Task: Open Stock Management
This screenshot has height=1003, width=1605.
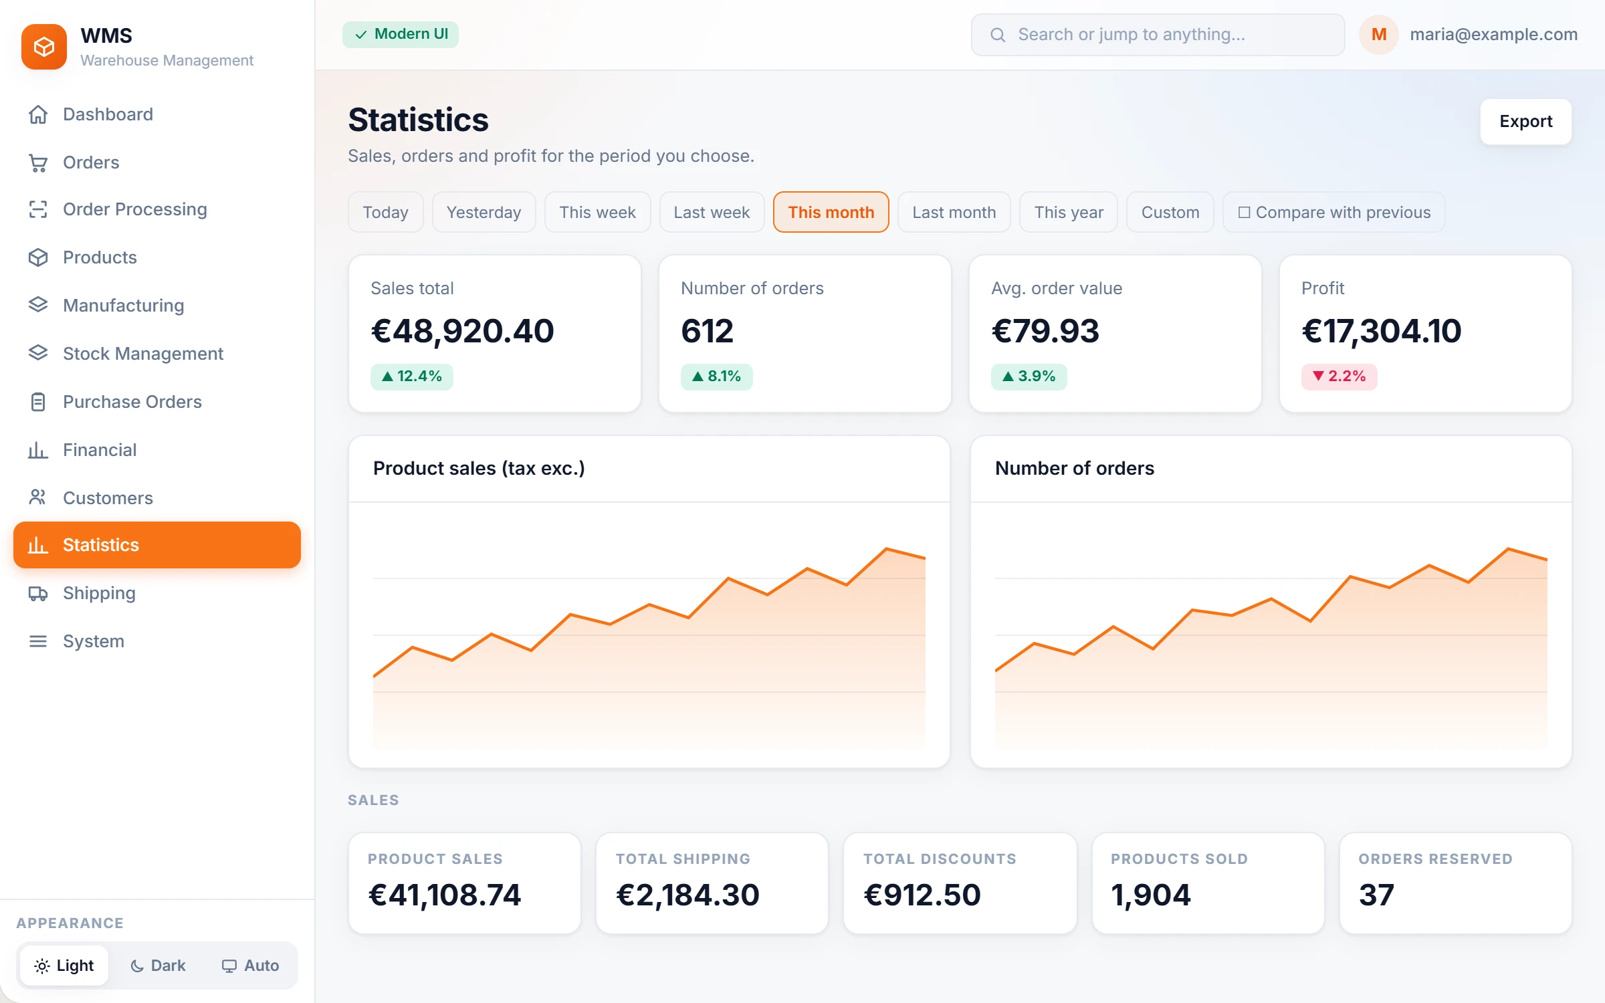Action: pos(157,354)
